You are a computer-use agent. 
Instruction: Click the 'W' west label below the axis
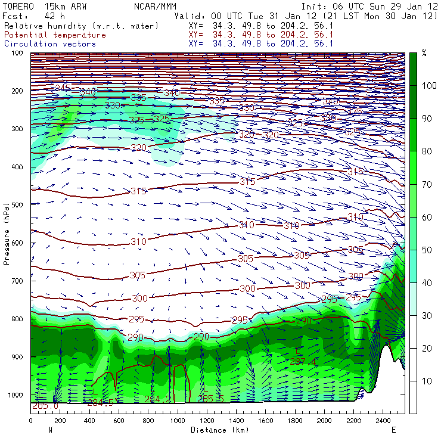(x=51, y=430)
